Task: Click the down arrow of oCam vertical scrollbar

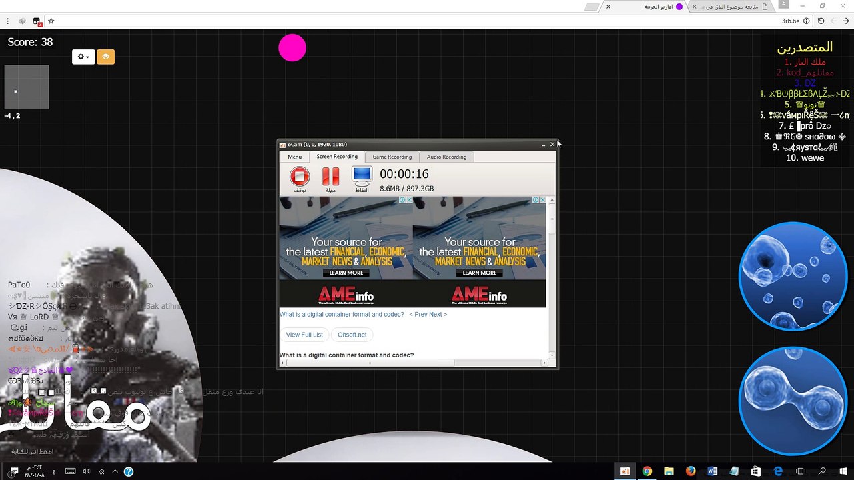Action: coord(552,355)
